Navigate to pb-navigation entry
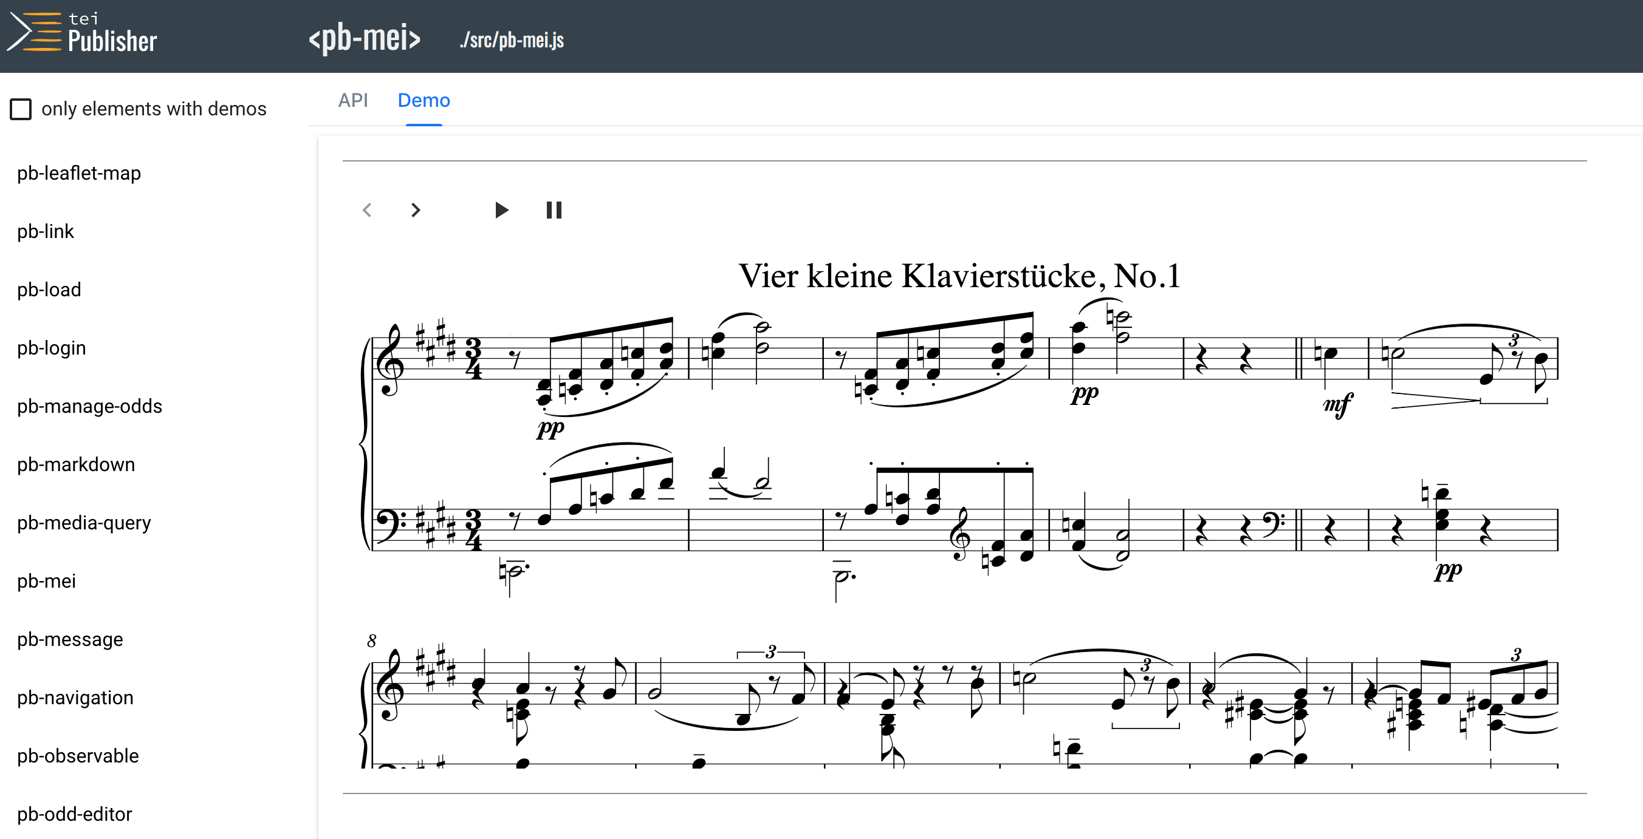1643x839 pixels. (x=75, y=698)
